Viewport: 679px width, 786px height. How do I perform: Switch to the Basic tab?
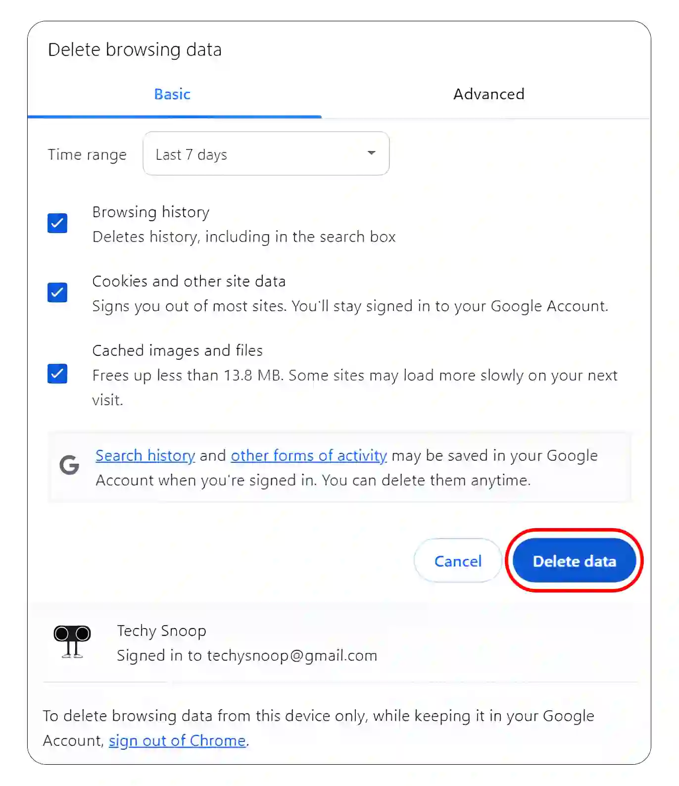172,94
